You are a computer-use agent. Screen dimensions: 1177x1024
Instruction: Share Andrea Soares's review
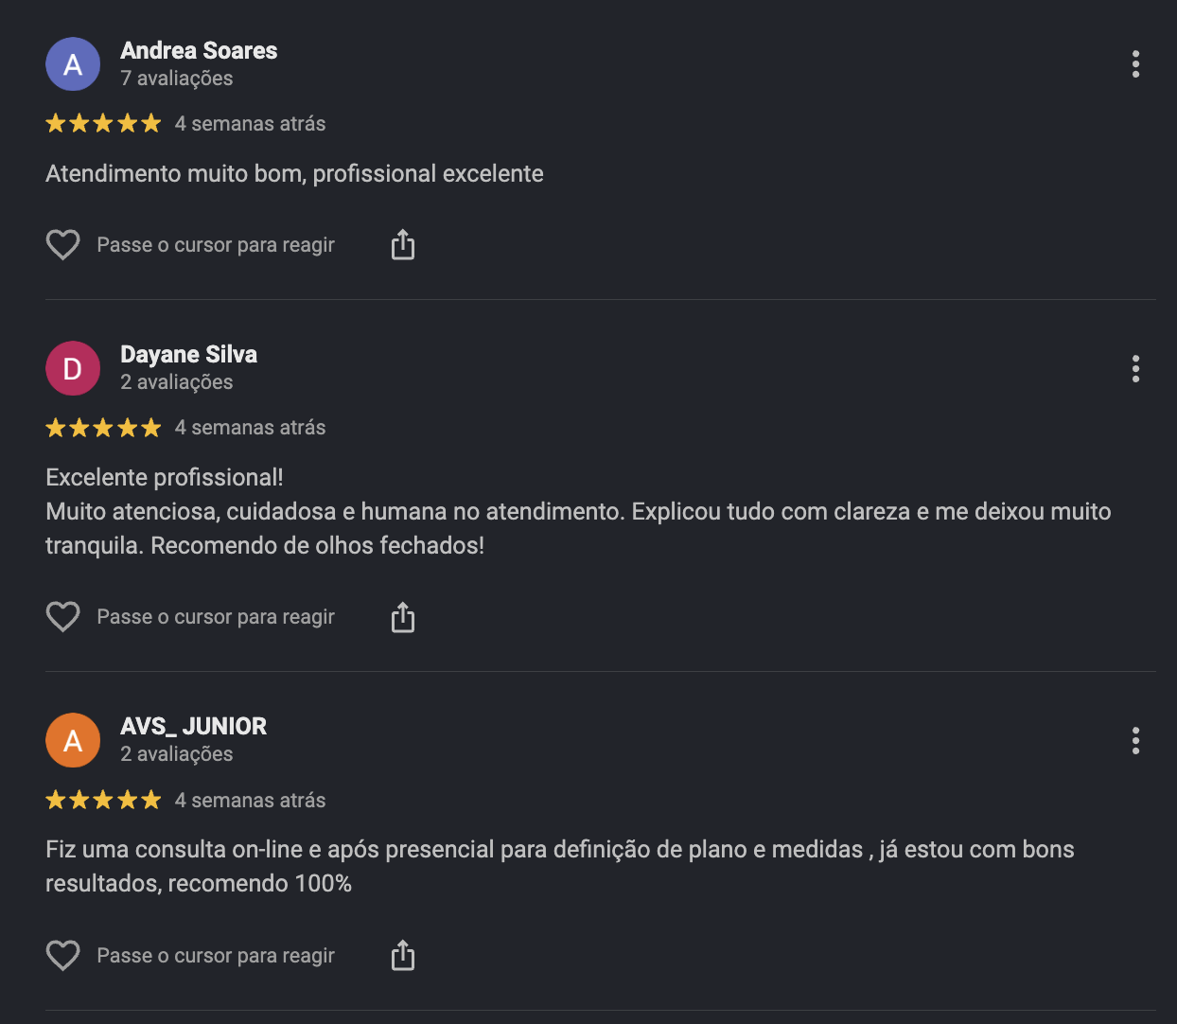403,244
